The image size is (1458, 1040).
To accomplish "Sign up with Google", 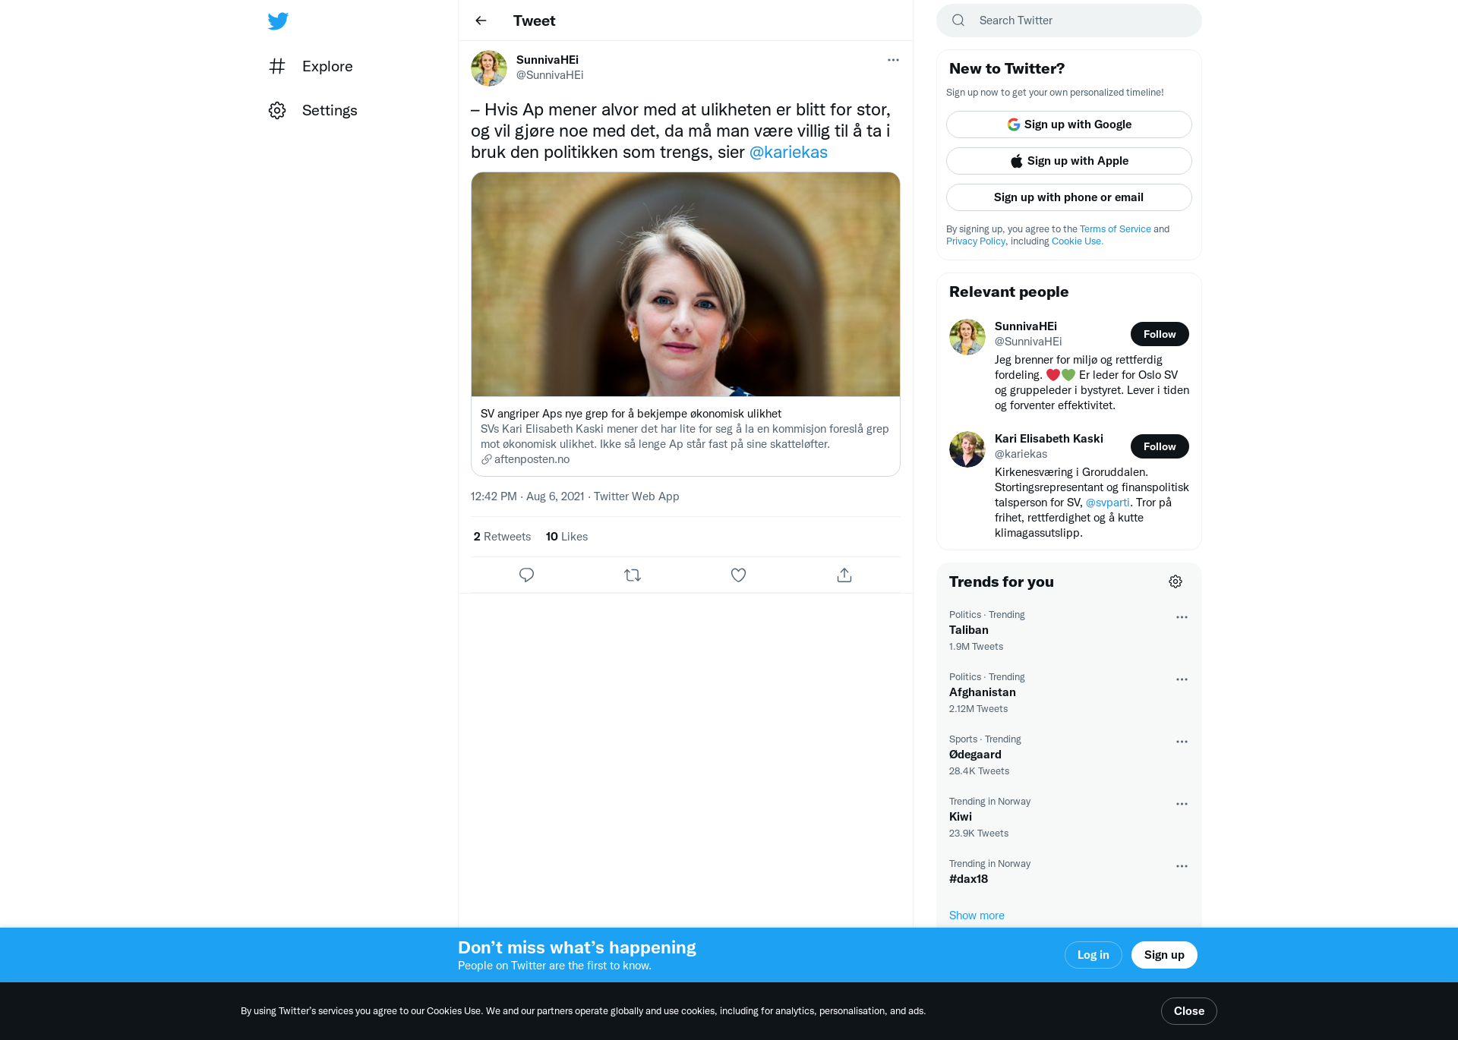I will (1068, 124).
